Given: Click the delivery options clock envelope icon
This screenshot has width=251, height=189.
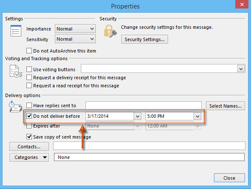Looking at the screenshot, I should point(15,106).
